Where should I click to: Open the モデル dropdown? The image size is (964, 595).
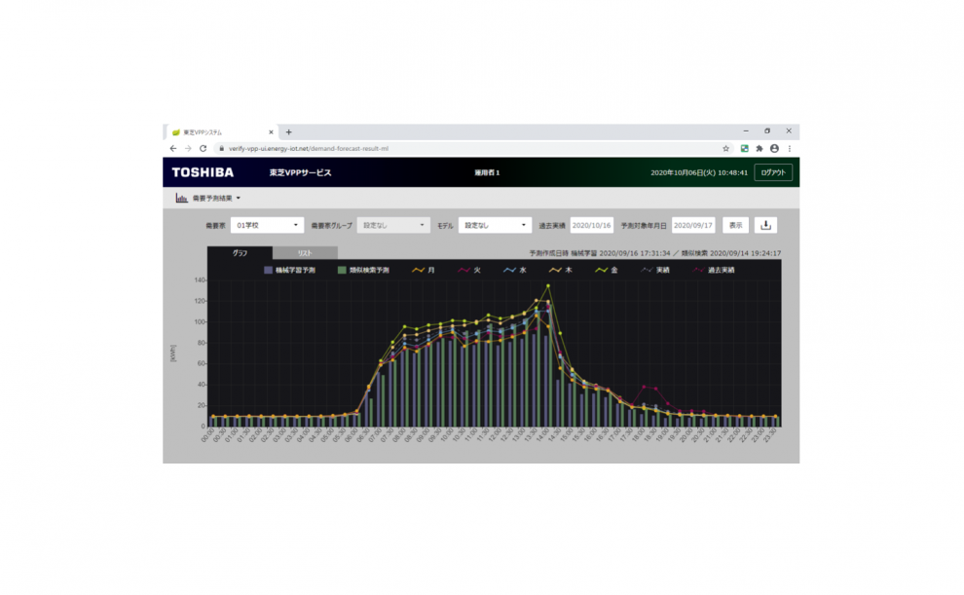495,225
